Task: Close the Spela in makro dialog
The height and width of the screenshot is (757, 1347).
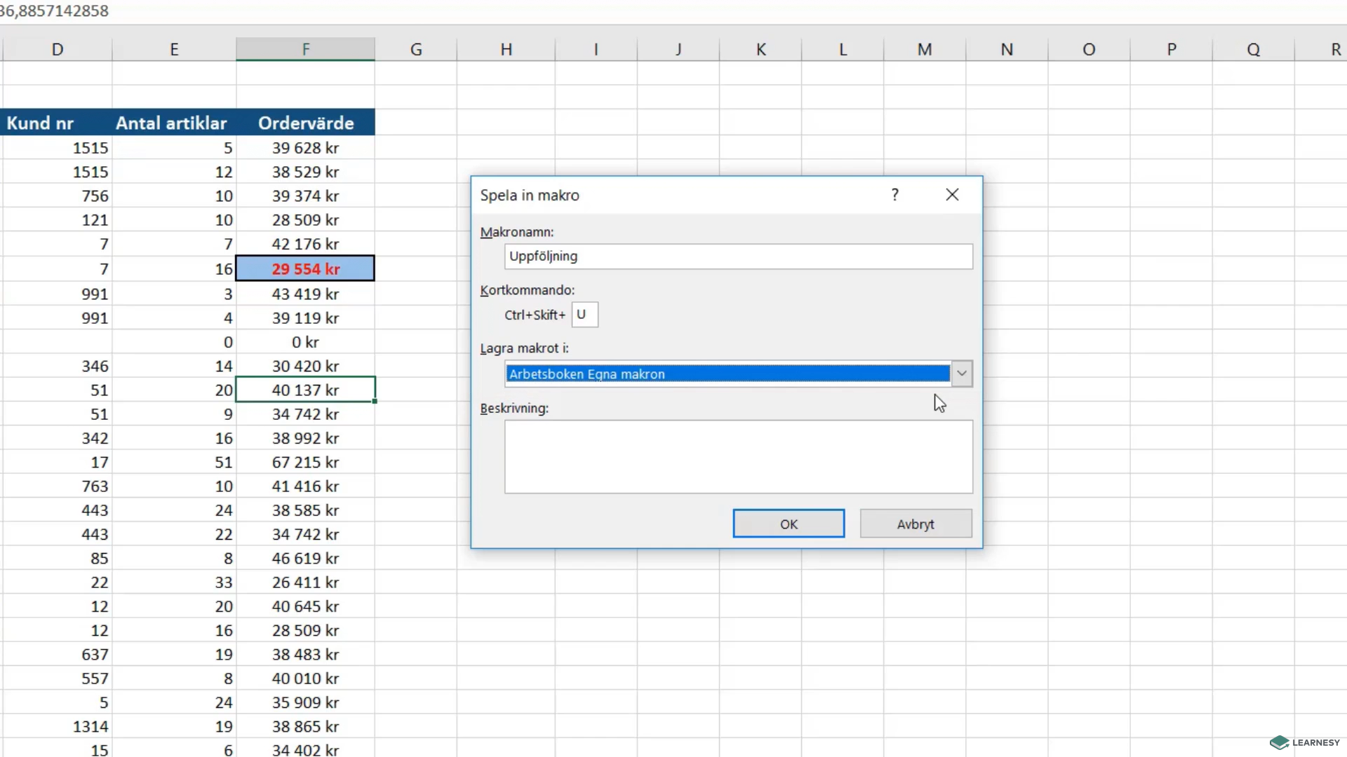Action: coord(952,195)
